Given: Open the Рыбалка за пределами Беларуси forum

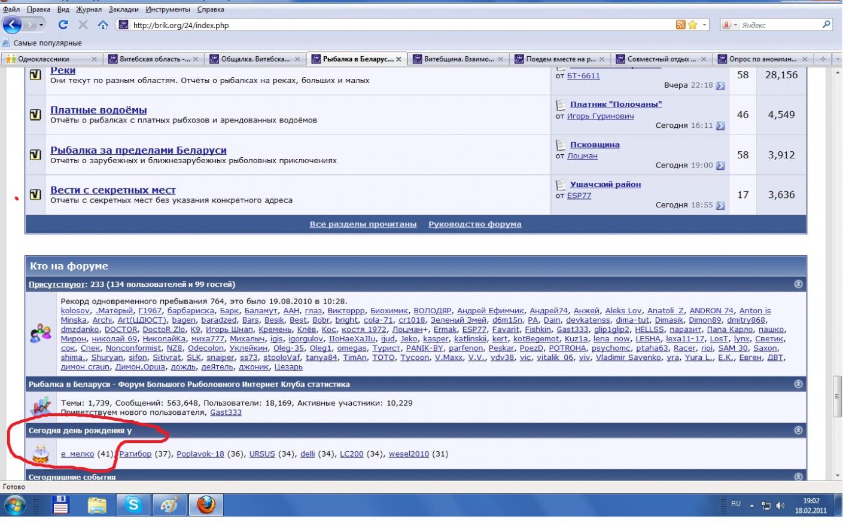Looking at the screenshot, I should [x=138, y=150].
